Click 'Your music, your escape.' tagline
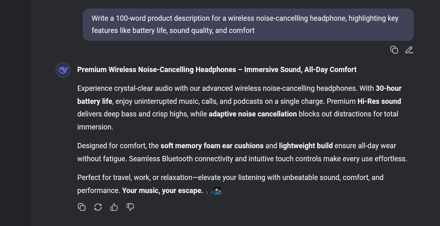Screen dimensions: 440x226 [x=162, y=191]
